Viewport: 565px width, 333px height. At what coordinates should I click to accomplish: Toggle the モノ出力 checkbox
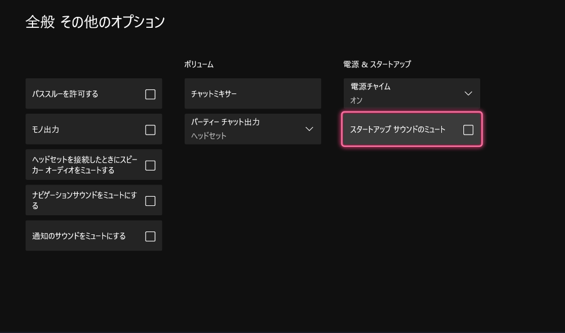(x=150, y=130)
